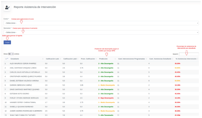Sort table by Estudiante column

[27, 59]
